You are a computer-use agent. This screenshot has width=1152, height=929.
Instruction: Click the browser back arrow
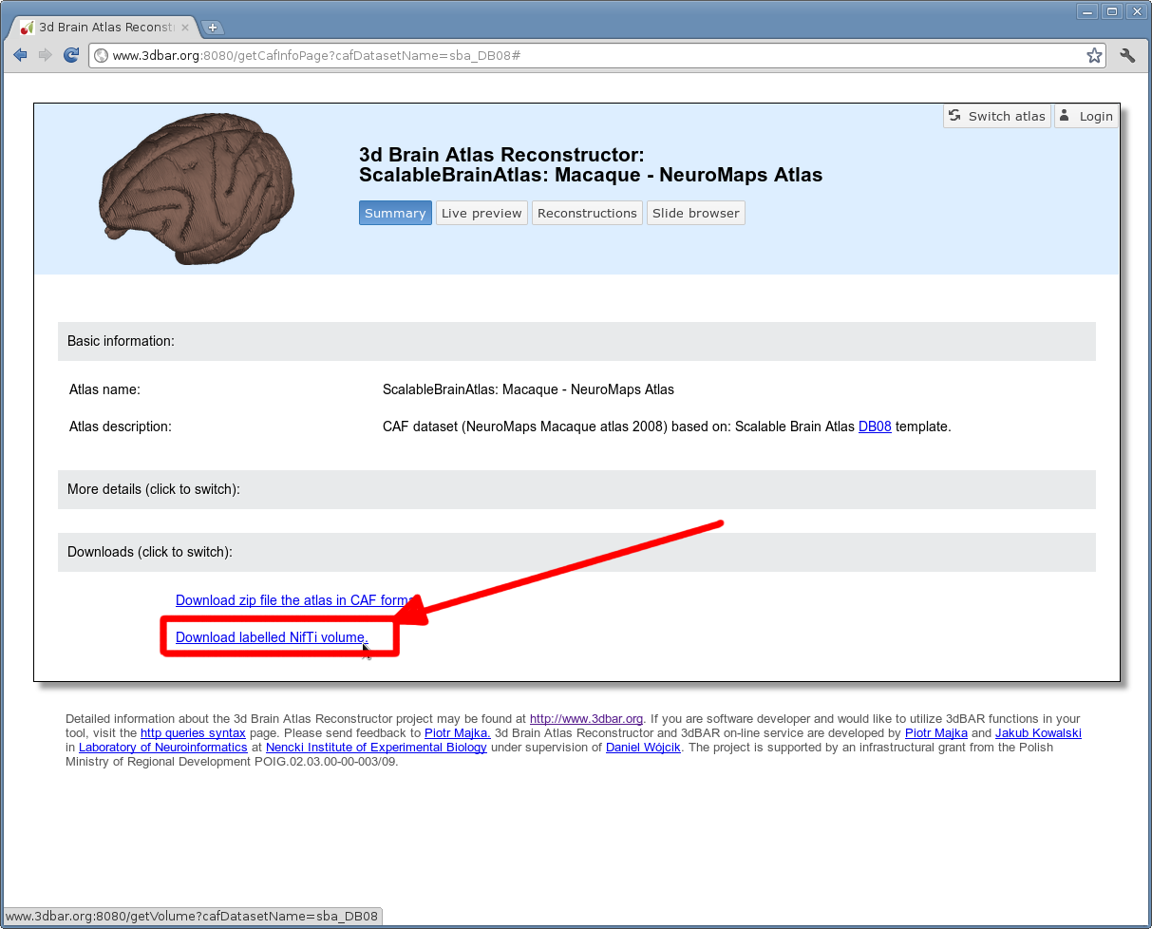pos(20,55)
